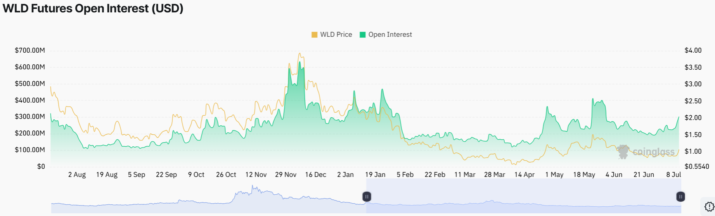Click the $700.00M left axis label
Viewport: 715px width, 216px height.
(x=30, y=50)
